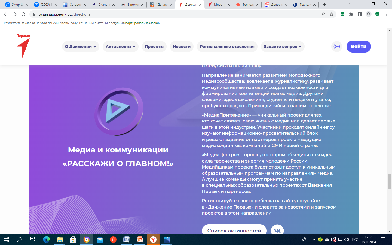Click the page vertical scrollbar thumb
The image size is (392, 245).
coord(390,181)
